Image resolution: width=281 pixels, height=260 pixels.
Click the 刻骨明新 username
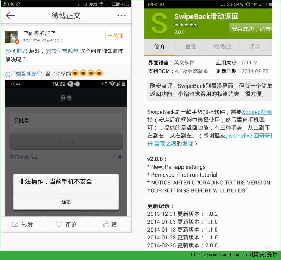tap(39, 34)
